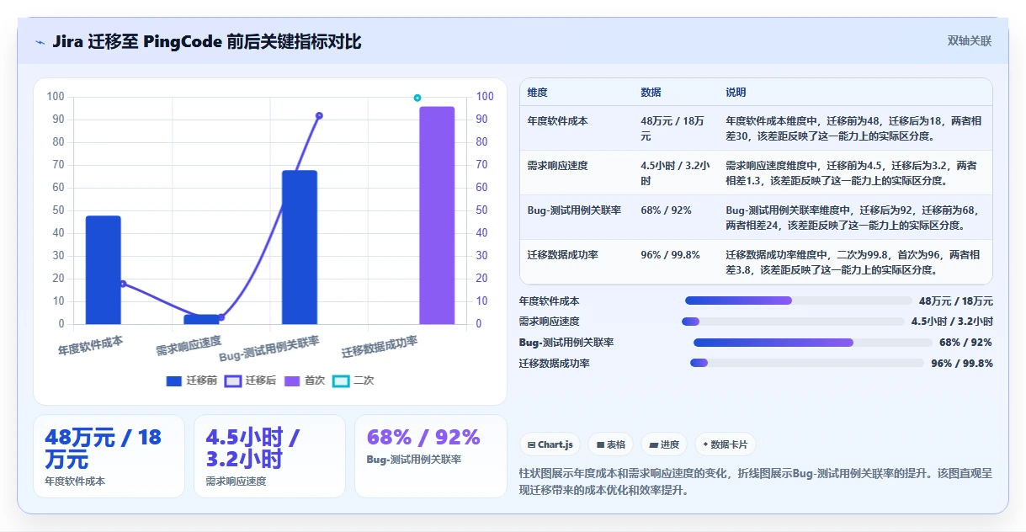Click the 数据 column header
Viewport: 1026px width, 532px height.
coord(651,93)
